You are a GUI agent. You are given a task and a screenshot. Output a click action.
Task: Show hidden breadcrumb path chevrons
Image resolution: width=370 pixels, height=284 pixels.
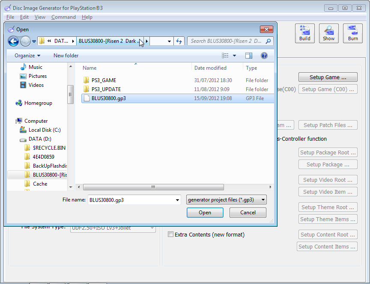click(x=49, y=41)
